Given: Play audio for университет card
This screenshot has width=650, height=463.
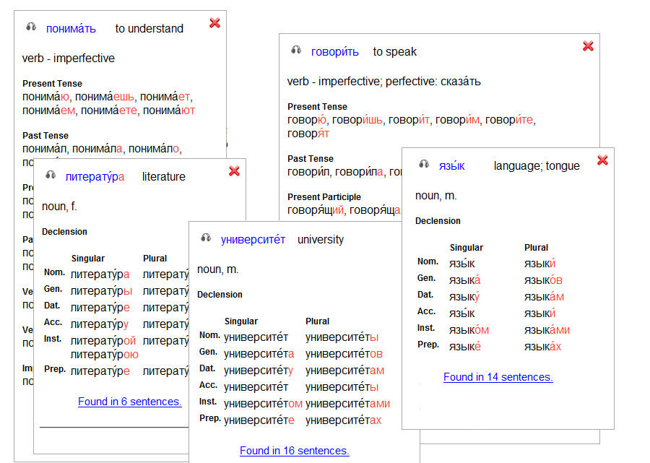Looking at the screenshot, I should click(206, 238).
